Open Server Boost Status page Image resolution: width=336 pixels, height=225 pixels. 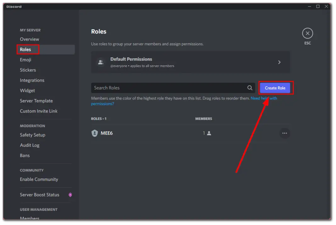[40, 195]
